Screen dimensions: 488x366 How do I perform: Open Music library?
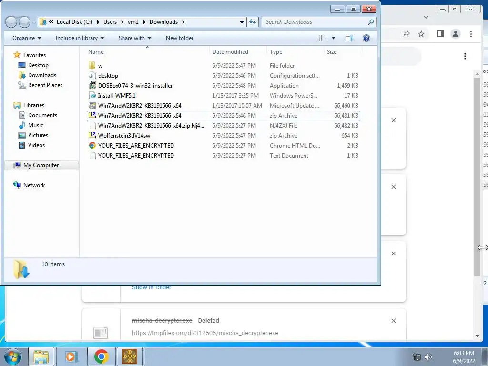[35, 125]
